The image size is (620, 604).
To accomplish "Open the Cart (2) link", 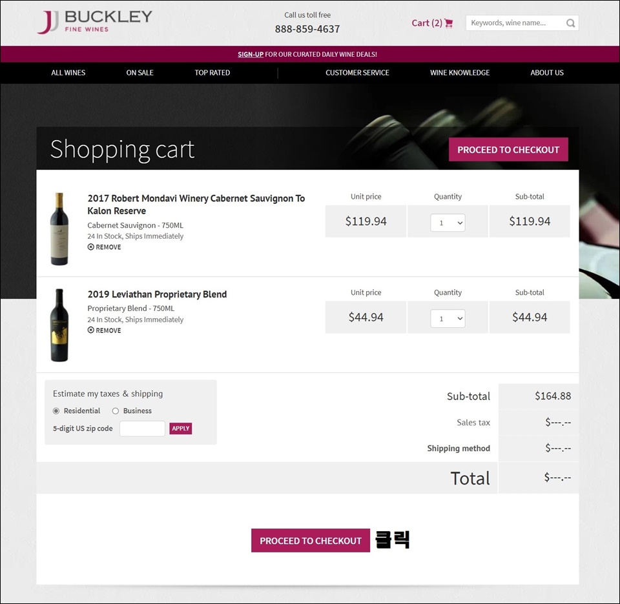I will [427, 23].
